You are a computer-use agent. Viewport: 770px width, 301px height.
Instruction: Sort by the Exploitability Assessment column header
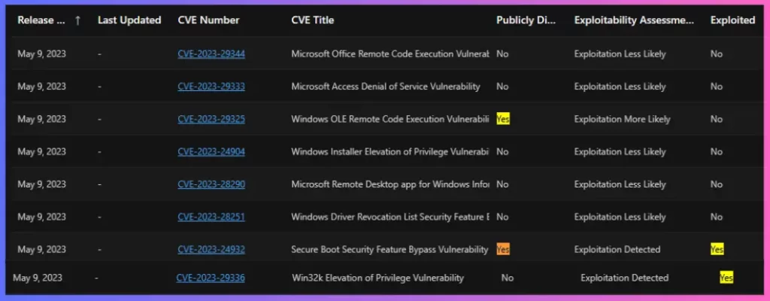(634, 20)
